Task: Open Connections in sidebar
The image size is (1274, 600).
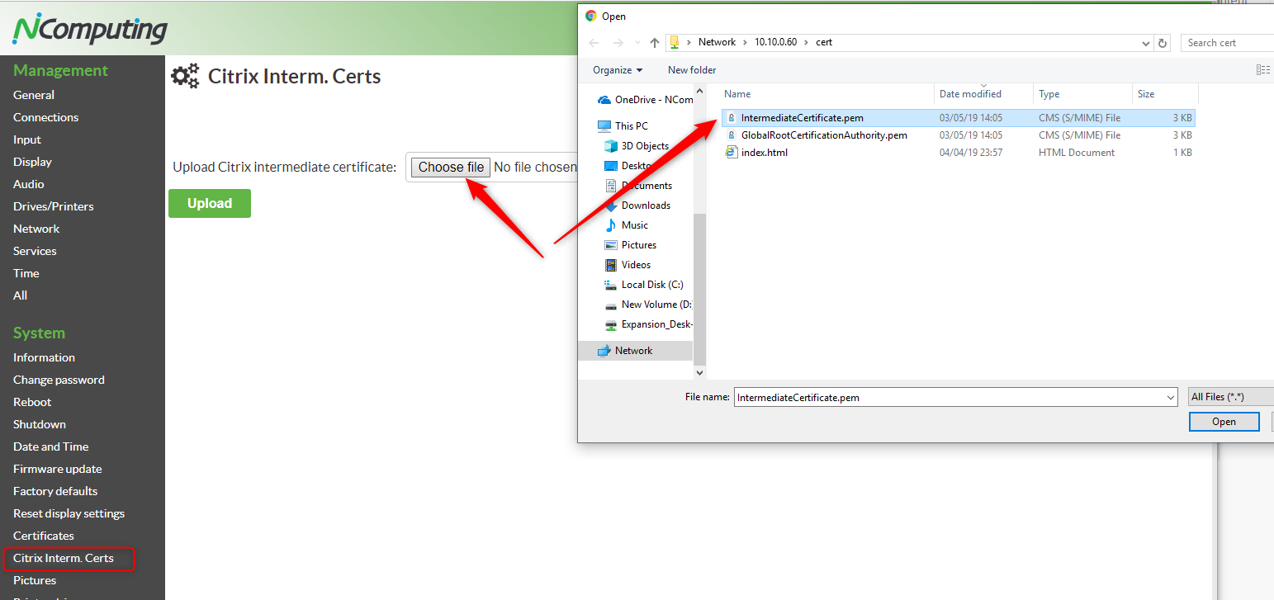Action: [46, 117]
